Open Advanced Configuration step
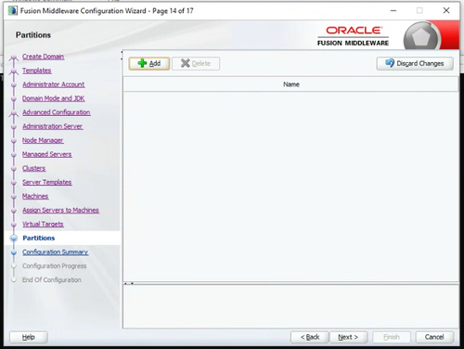The image size is (464, 349). click(x=57, y=112)
